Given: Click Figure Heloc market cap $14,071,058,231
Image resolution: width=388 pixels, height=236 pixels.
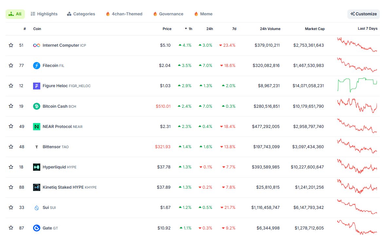Looking at the screenshot, I should (308, 86).
